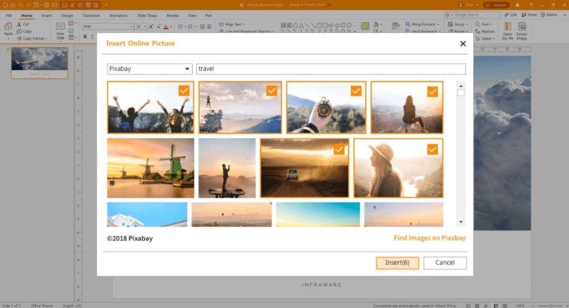Open the File menu

coord(9,15)
